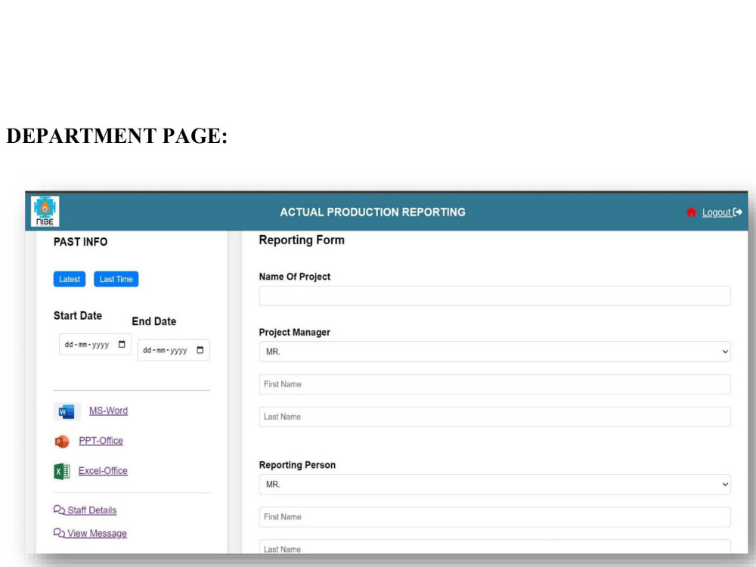
Task: Click the ACTUAL PRODUCTION REPORTING title
Action: click(373, 212)
